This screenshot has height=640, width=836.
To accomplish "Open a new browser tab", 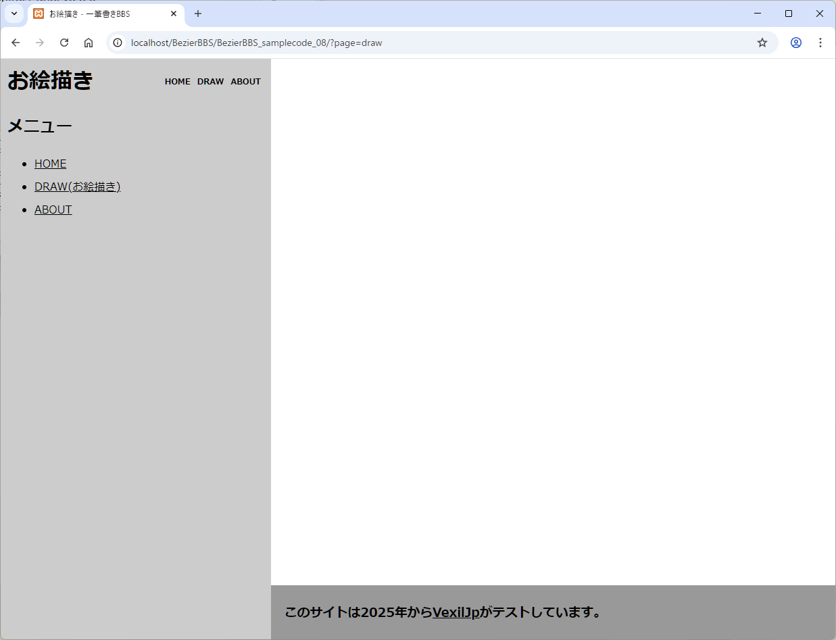I will 198,14.
